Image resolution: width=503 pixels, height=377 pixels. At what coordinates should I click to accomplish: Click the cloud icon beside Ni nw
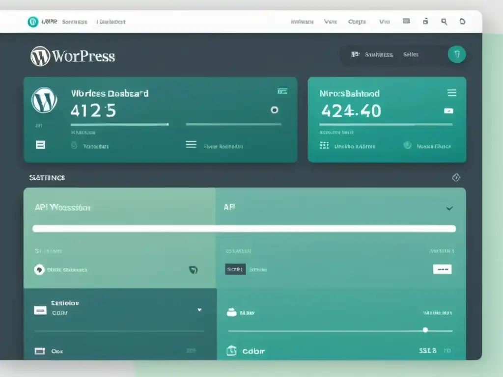(x=232, y=312)
